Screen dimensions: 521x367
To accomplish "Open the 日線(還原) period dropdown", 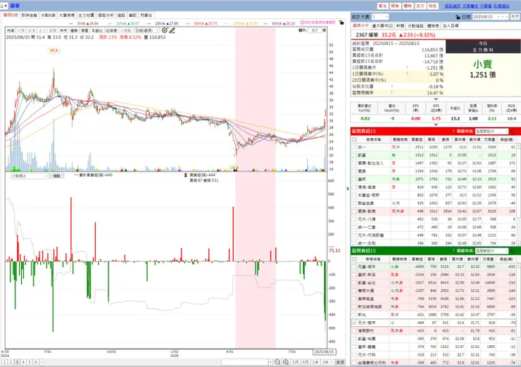I will click(x=147, y=30).
